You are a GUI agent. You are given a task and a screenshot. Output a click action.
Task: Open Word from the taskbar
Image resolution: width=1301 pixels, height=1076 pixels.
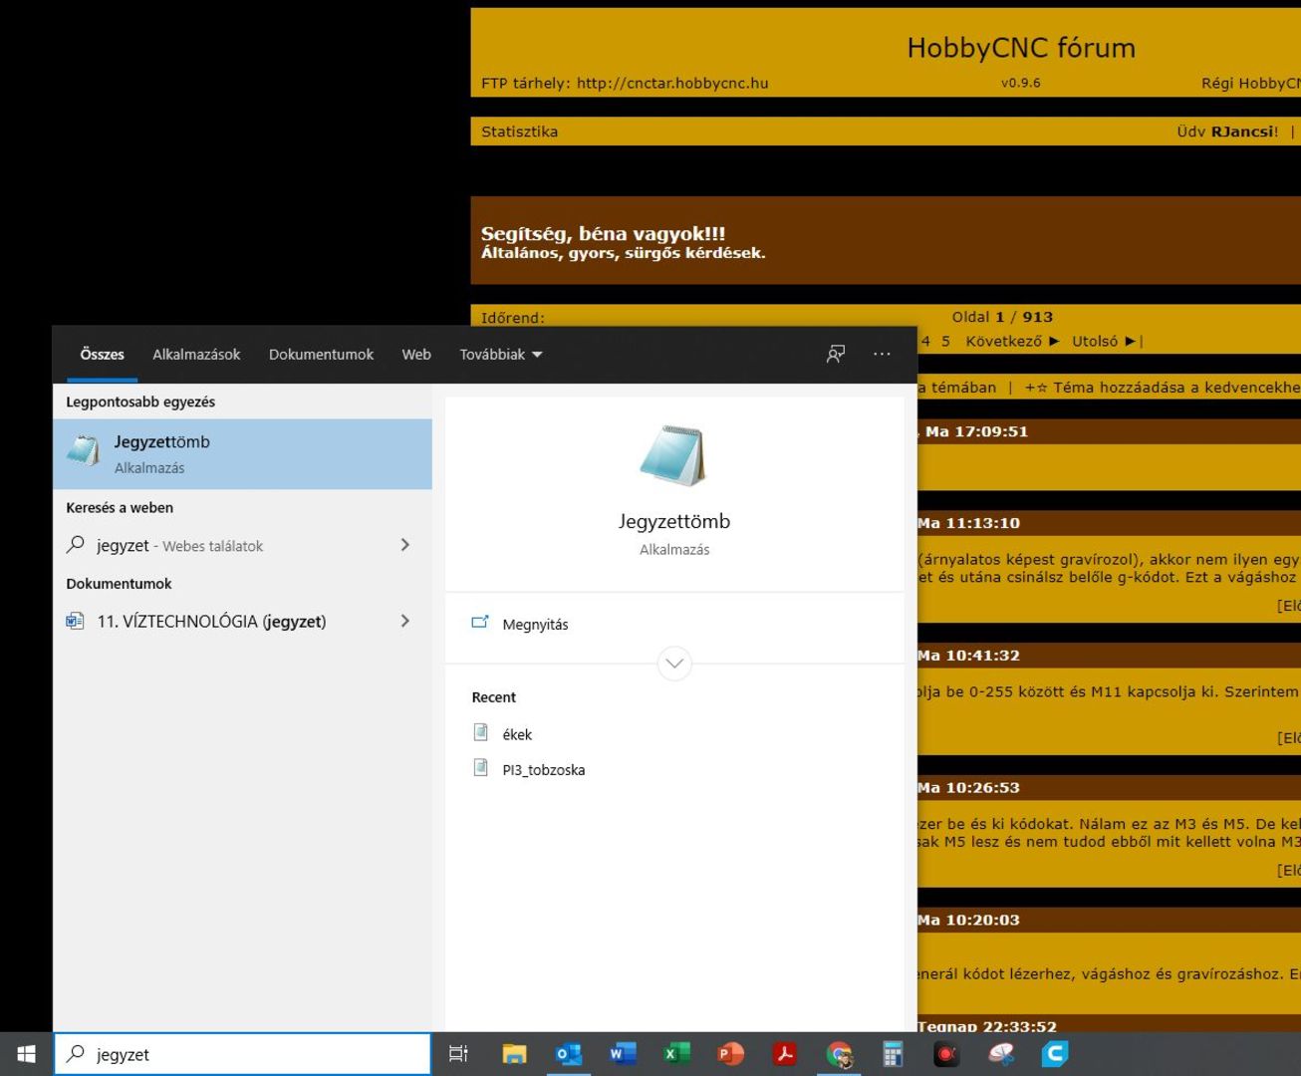pos(623,1054)
